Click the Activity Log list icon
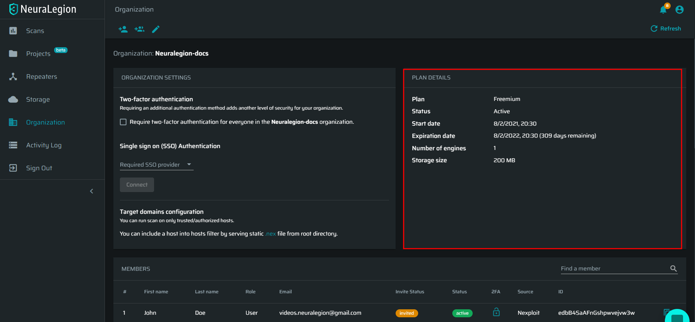This screenshot has width=695, height=322. (13, 145)
